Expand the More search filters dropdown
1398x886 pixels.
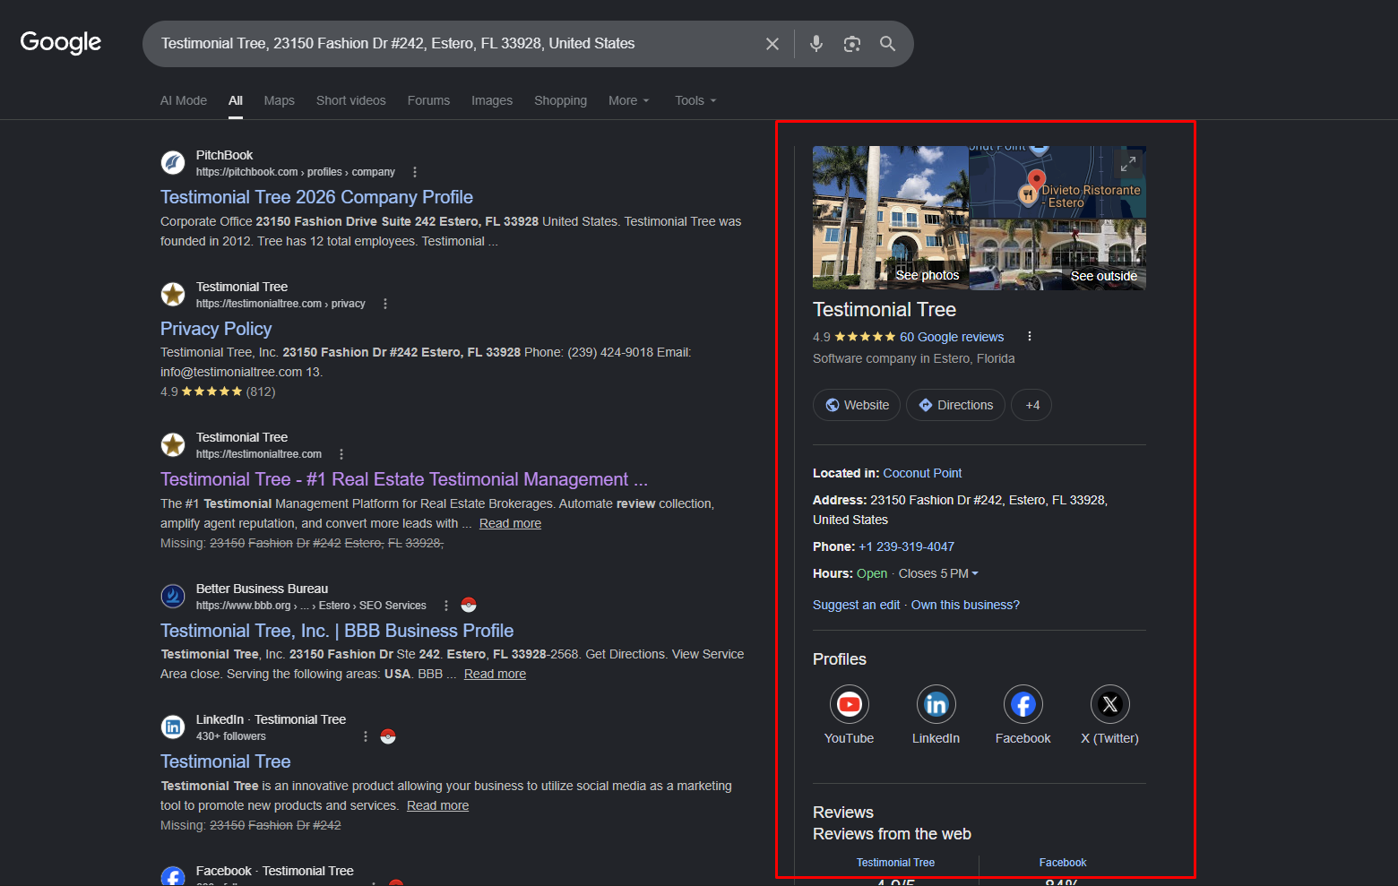(628, 100)
